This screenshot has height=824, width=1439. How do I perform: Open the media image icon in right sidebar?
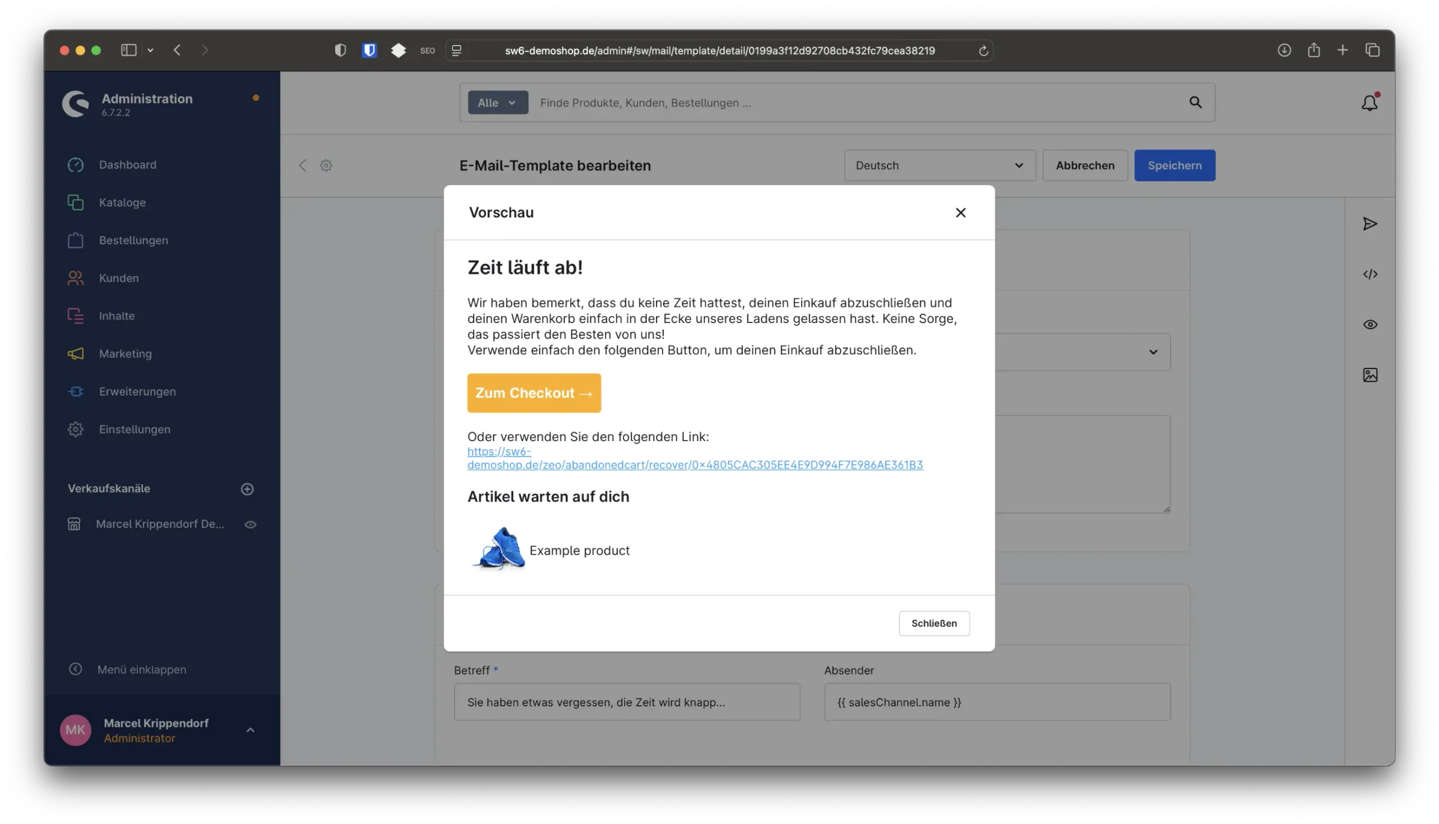click(x=1369, y=375)
